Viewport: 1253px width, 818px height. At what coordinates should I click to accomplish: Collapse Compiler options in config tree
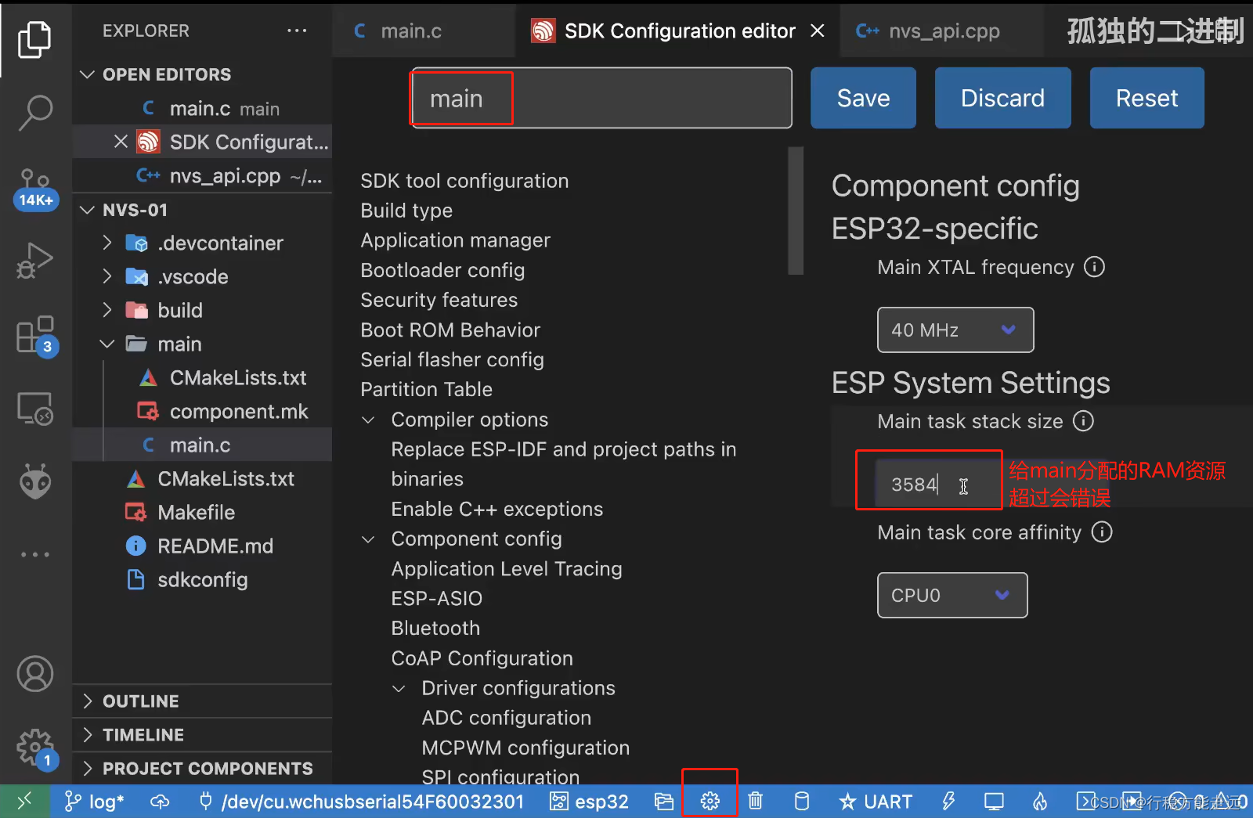(368, 420)
